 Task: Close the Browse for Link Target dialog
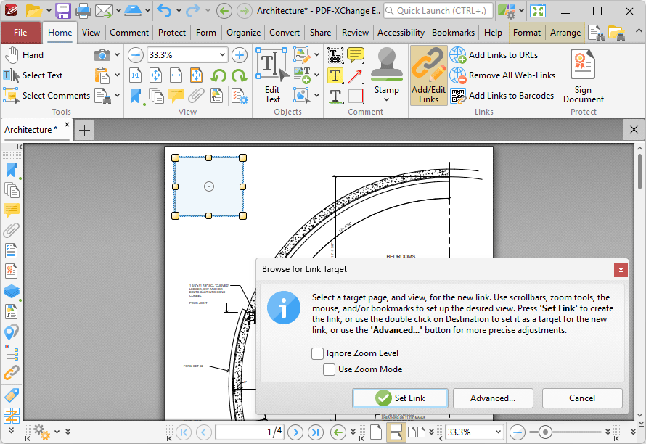[x=621, y=270]
